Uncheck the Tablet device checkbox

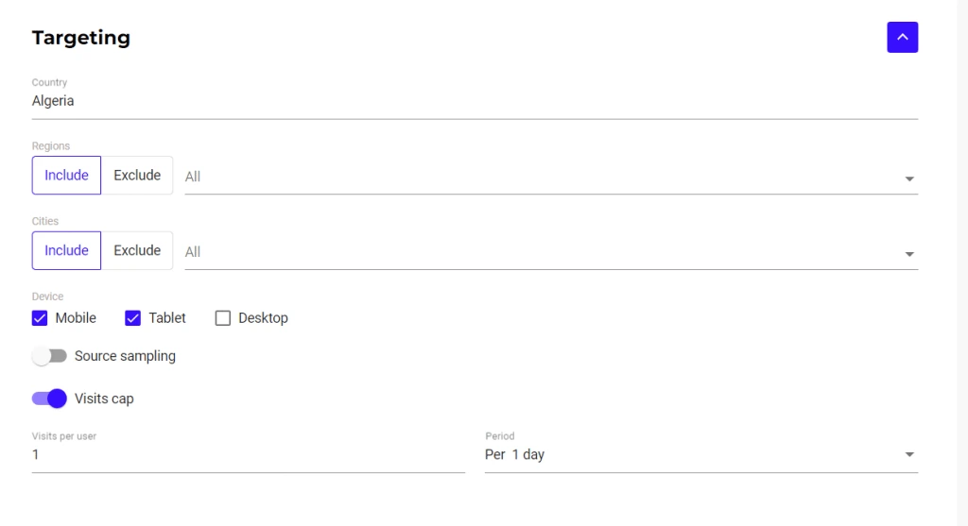[133, 318]
